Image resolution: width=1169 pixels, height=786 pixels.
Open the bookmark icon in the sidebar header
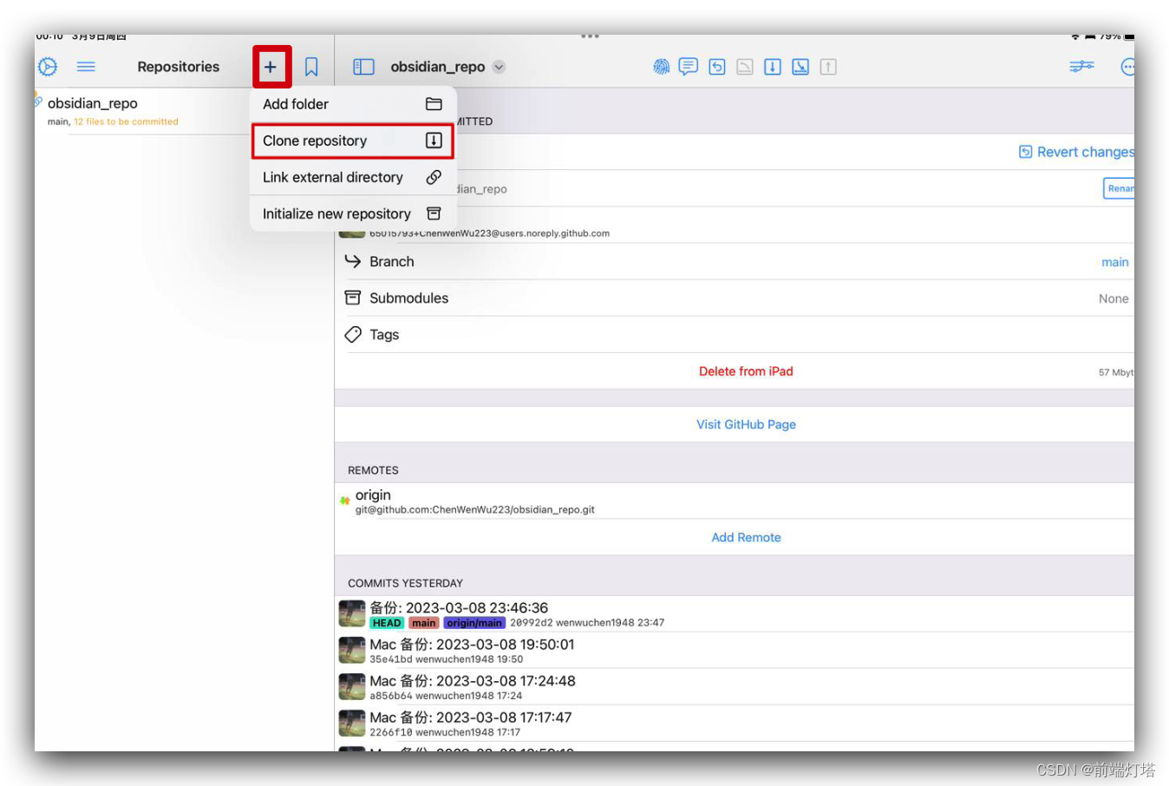click(311, 67)
